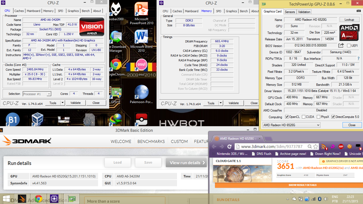Open the Processor #1 selection dropdown in CPU-Z
The height and width of the screenshot is (204, 363).
37,94
